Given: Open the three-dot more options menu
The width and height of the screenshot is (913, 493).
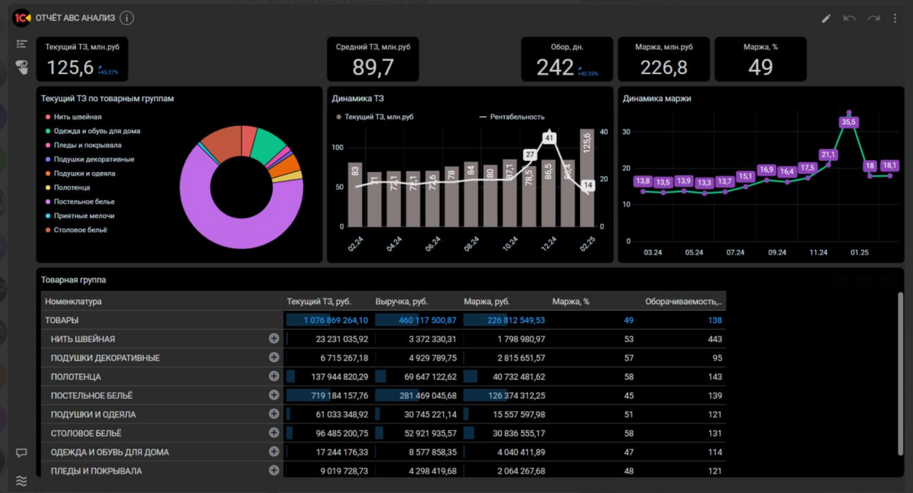Looking at the screenshot, I should point(895,18).
